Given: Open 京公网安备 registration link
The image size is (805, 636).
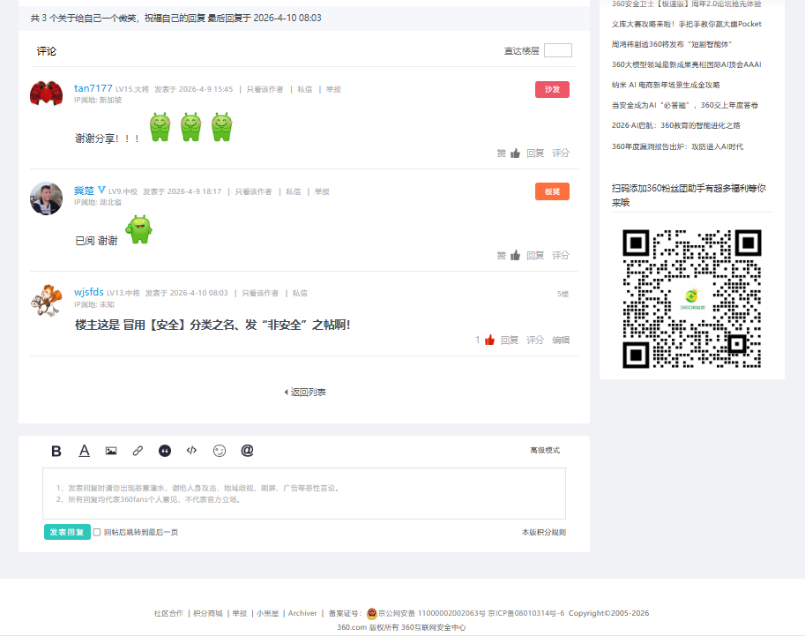Looking at the screenshot, I should point(432,613).
